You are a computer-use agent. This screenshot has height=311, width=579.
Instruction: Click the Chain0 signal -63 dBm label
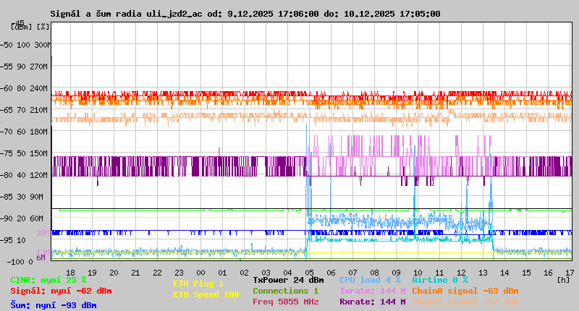pos(465,291)
